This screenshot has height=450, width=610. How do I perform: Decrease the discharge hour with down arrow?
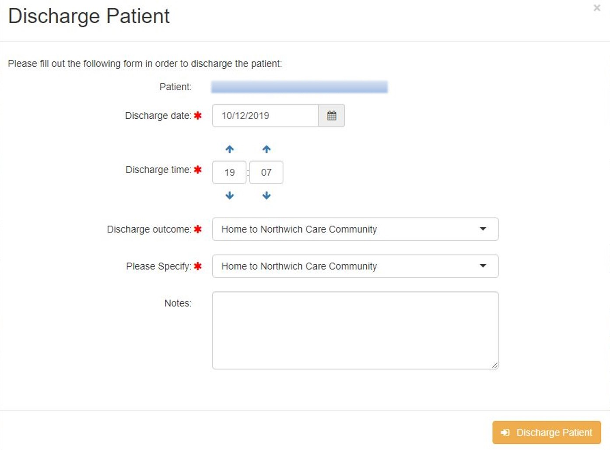(x=230, y=195)
